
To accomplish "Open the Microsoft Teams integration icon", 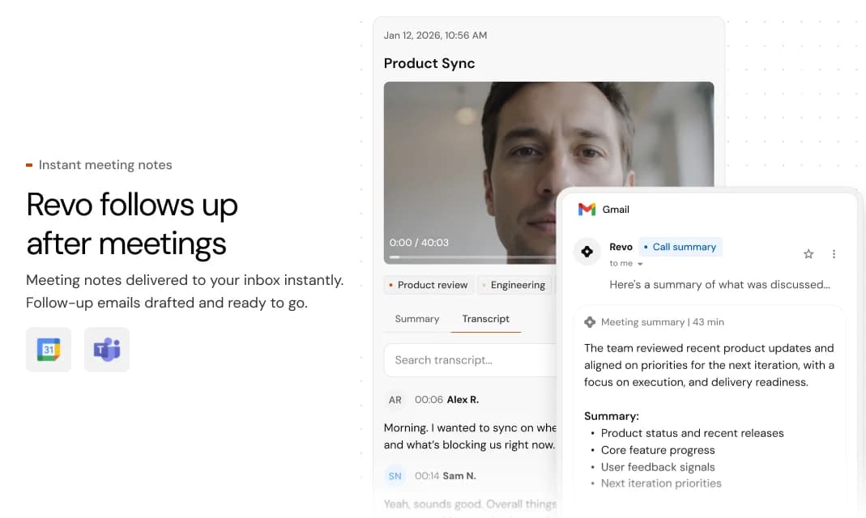I will pyautogui.click(x=106, y=350).
